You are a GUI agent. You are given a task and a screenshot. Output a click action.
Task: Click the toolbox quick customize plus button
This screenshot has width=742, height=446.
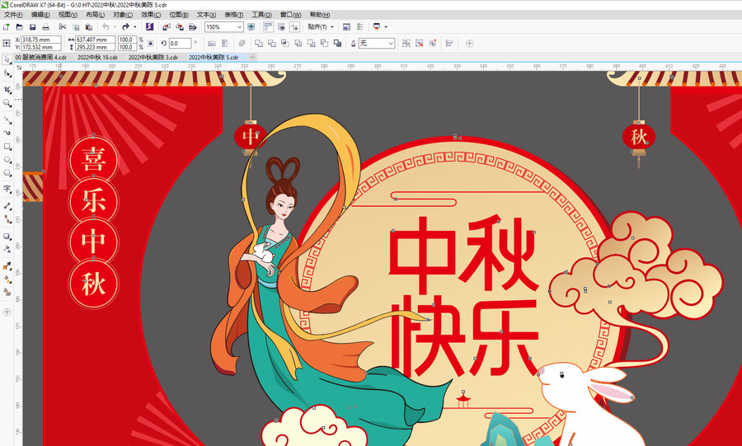(x=7, y=312)
